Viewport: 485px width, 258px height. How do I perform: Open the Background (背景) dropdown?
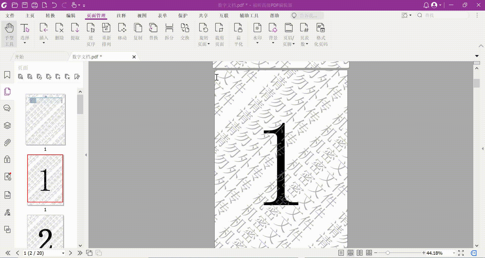tap(273, 43)
